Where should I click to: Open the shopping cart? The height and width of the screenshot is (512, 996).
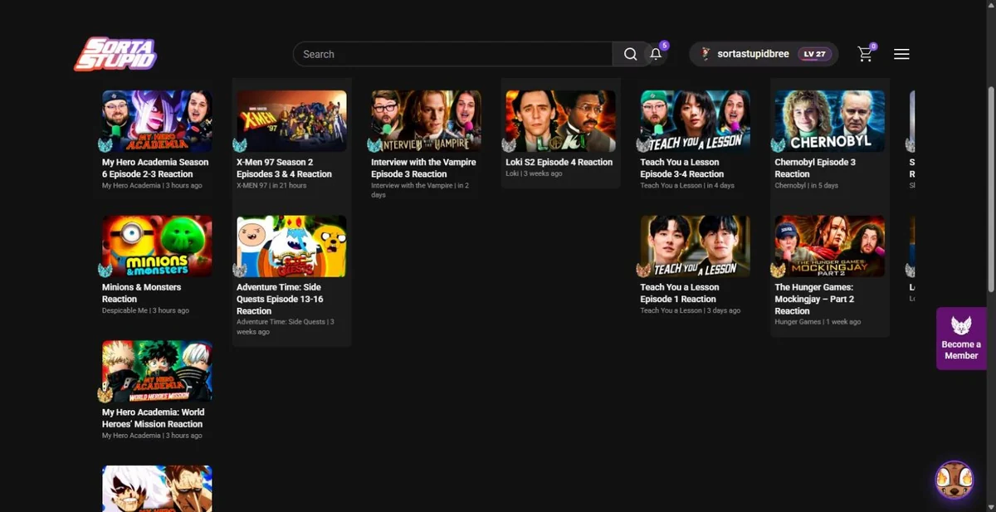tap(866, 54)
